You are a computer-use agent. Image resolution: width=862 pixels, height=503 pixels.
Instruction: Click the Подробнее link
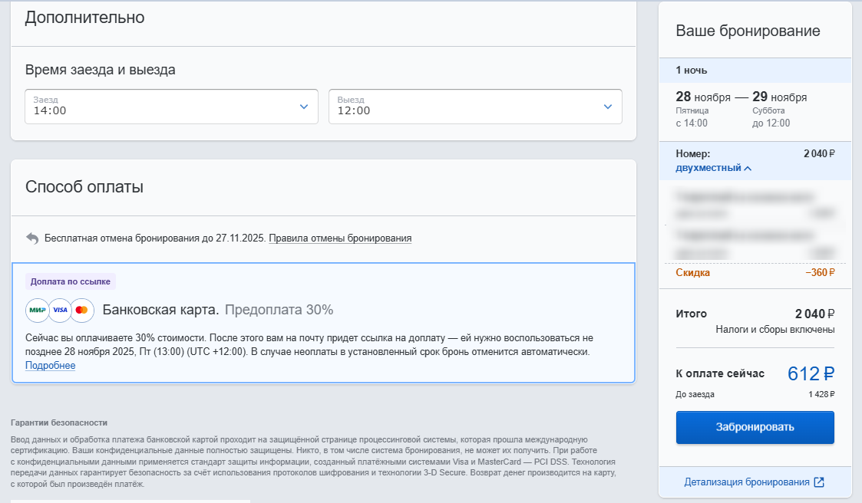[51, 366]
